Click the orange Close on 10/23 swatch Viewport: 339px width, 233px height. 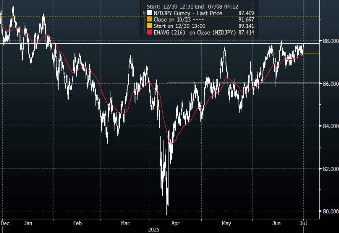tap(149, 19)
